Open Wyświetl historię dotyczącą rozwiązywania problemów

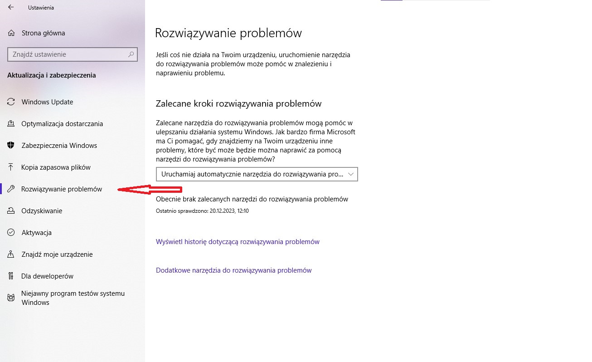(x=238, y=241)
